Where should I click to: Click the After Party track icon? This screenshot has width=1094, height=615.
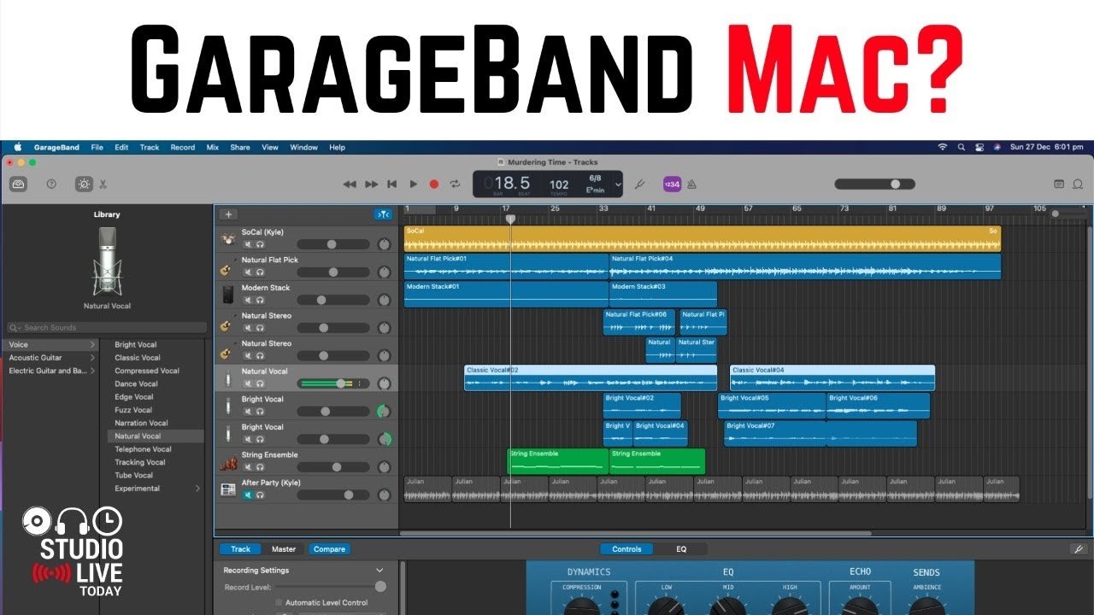[x=227, y=489]
